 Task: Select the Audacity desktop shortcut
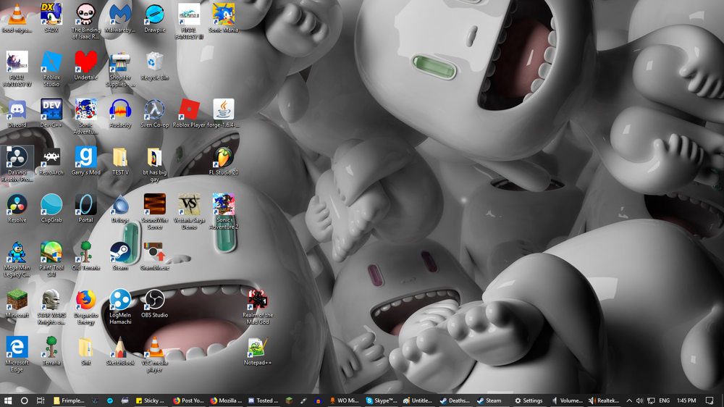point(120,110)
